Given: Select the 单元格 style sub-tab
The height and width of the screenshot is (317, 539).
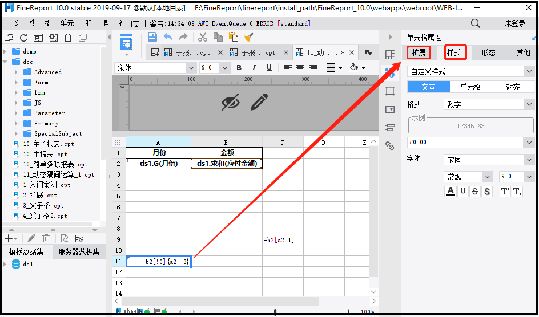Looking at the screenshot, I should [x=470, y=87].
